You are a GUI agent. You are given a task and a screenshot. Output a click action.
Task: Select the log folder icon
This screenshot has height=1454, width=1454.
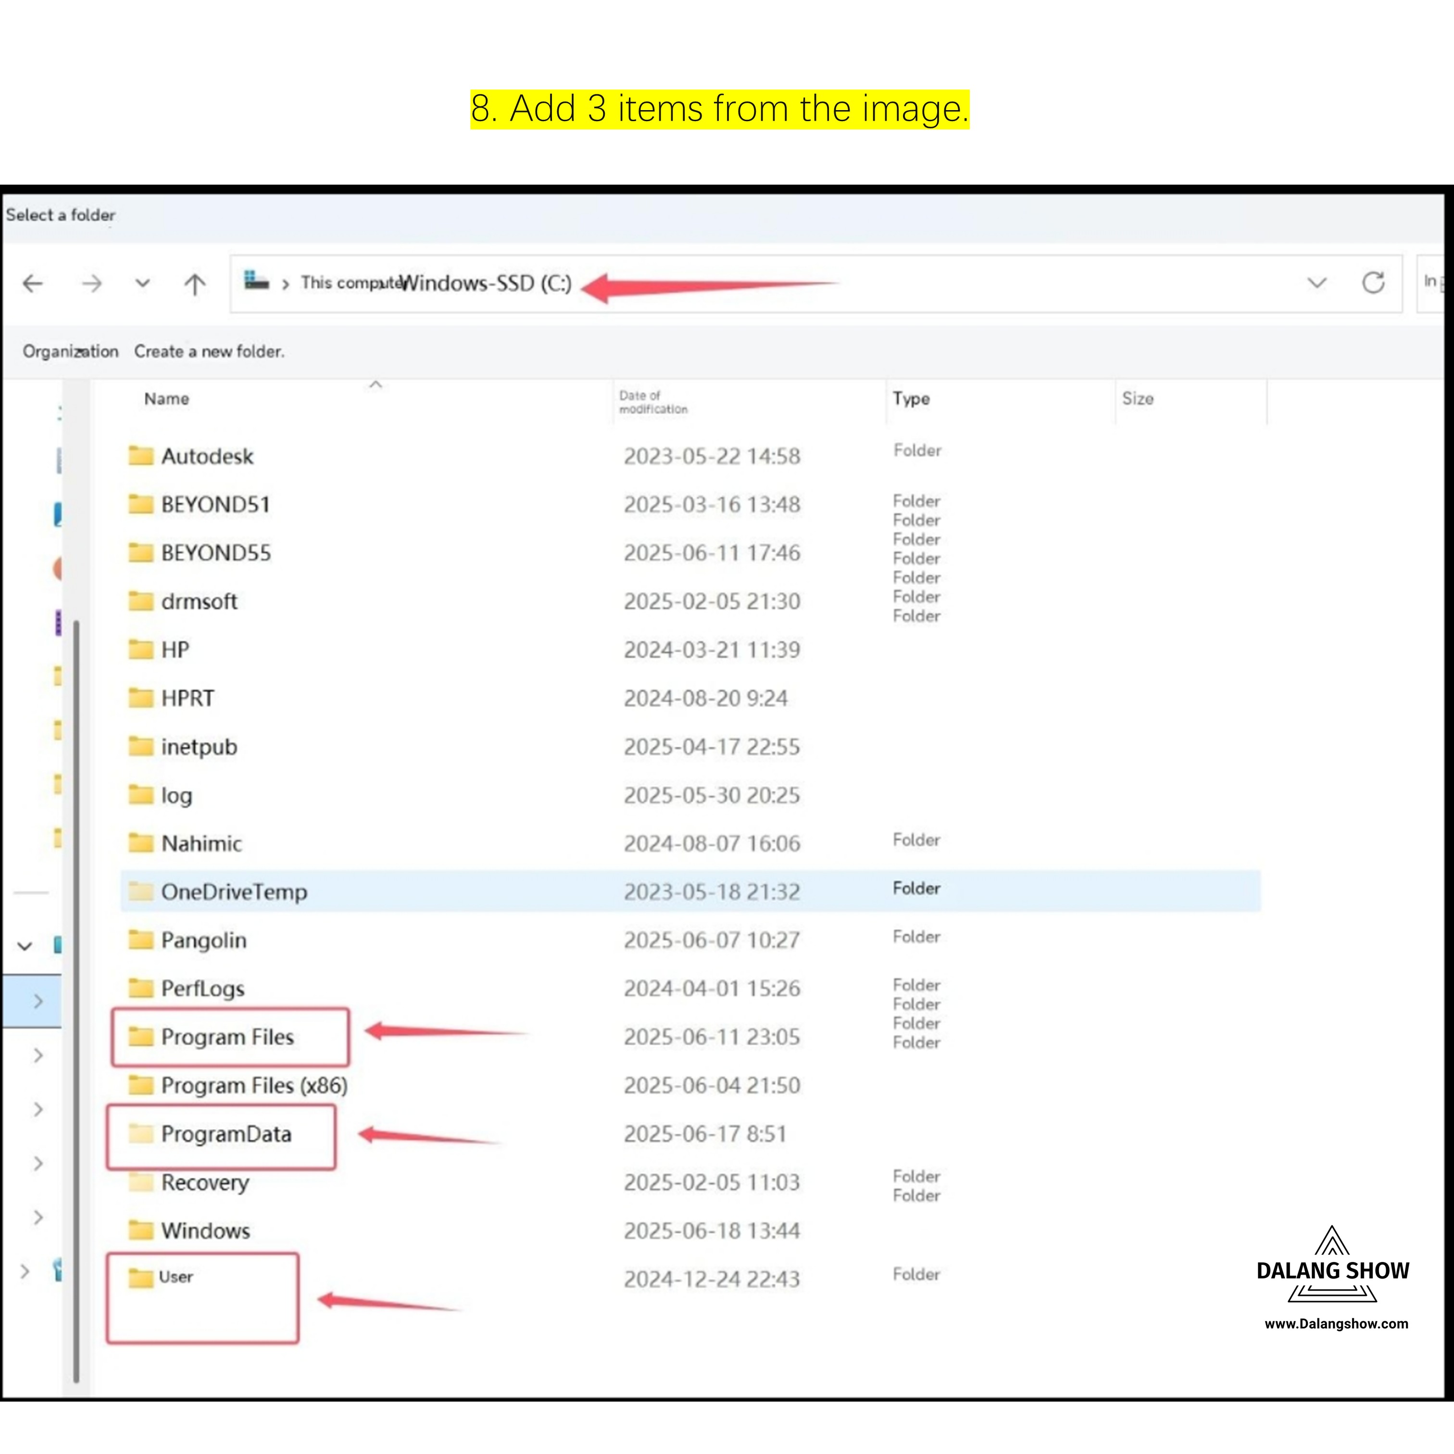point(141,794)
